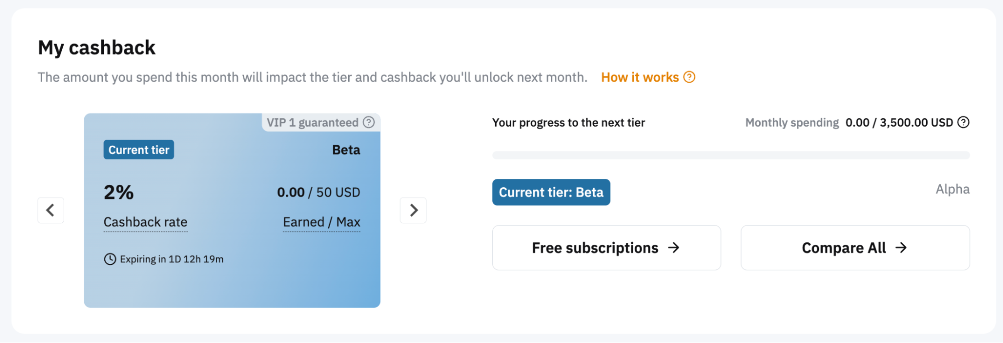Go to next tier card
The height and width of the screenshot is (343, 1003).
coord(413,210)
